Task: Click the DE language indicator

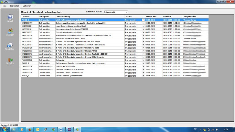Action: click(195, 129)
